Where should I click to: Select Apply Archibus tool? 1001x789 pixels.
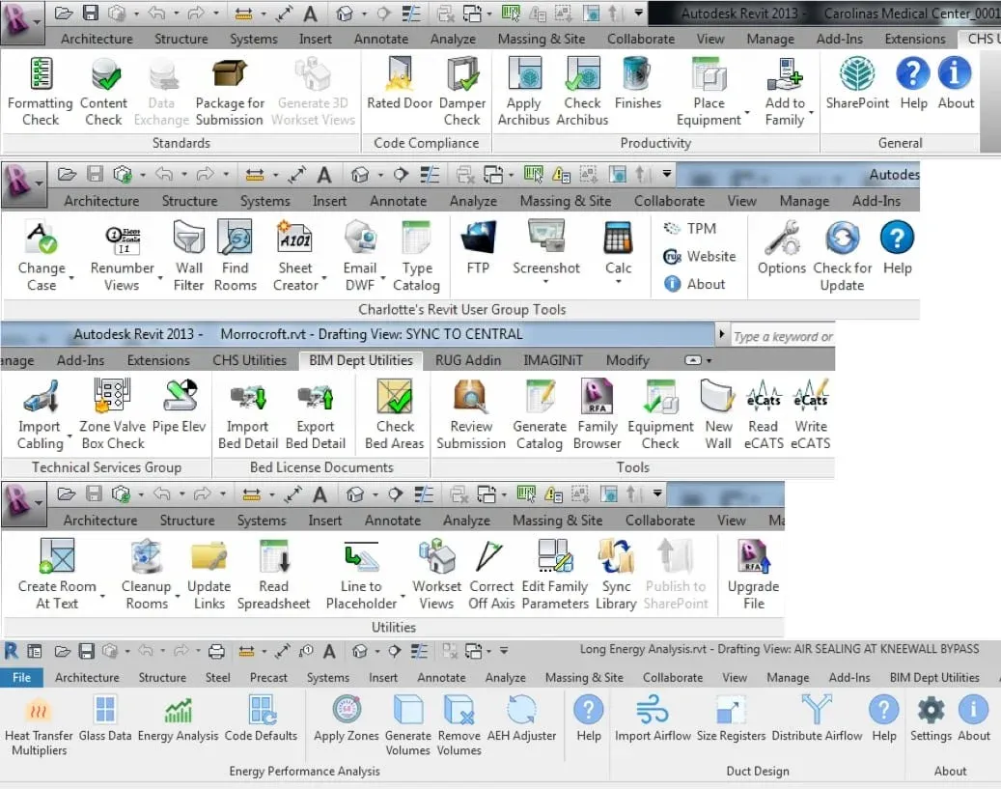[x=523, y=92]
